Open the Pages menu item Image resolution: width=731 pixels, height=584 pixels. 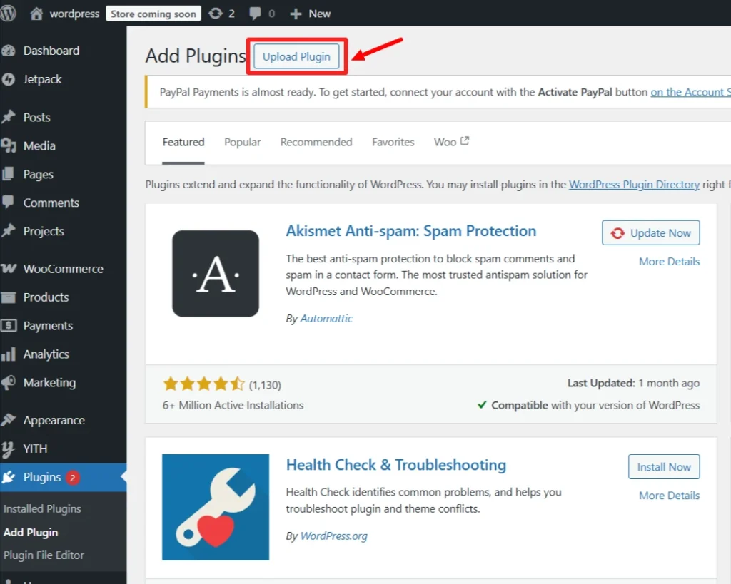pos(39,174)
